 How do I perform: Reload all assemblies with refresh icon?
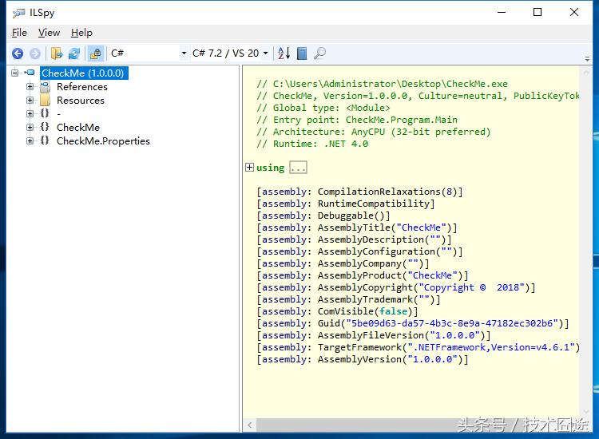point(74,53)
